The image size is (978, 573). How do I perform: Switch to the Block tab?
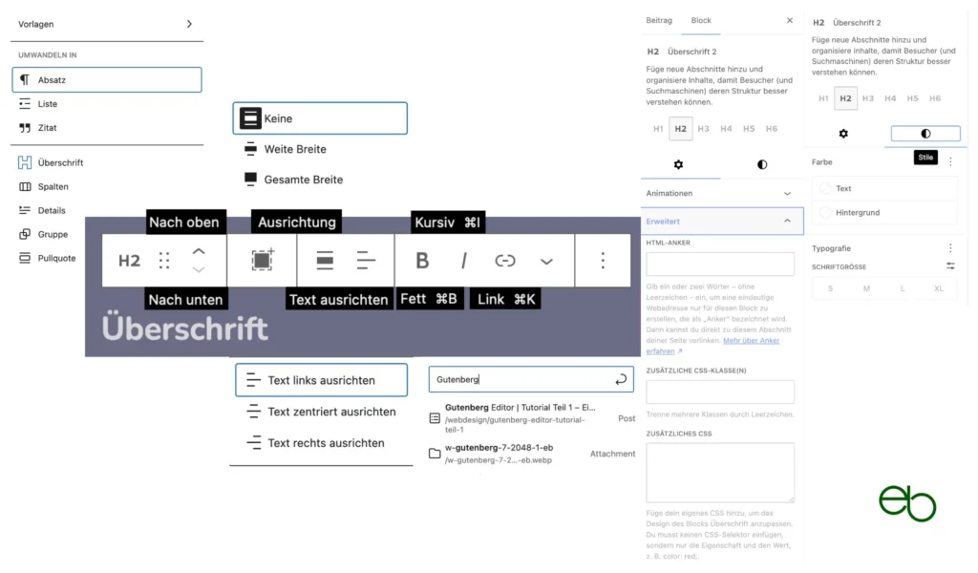[x=701, y=21]
